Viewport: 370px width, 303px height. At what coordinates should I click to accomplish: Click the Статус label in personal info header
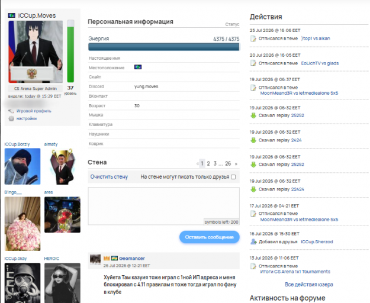pos(232,24)
